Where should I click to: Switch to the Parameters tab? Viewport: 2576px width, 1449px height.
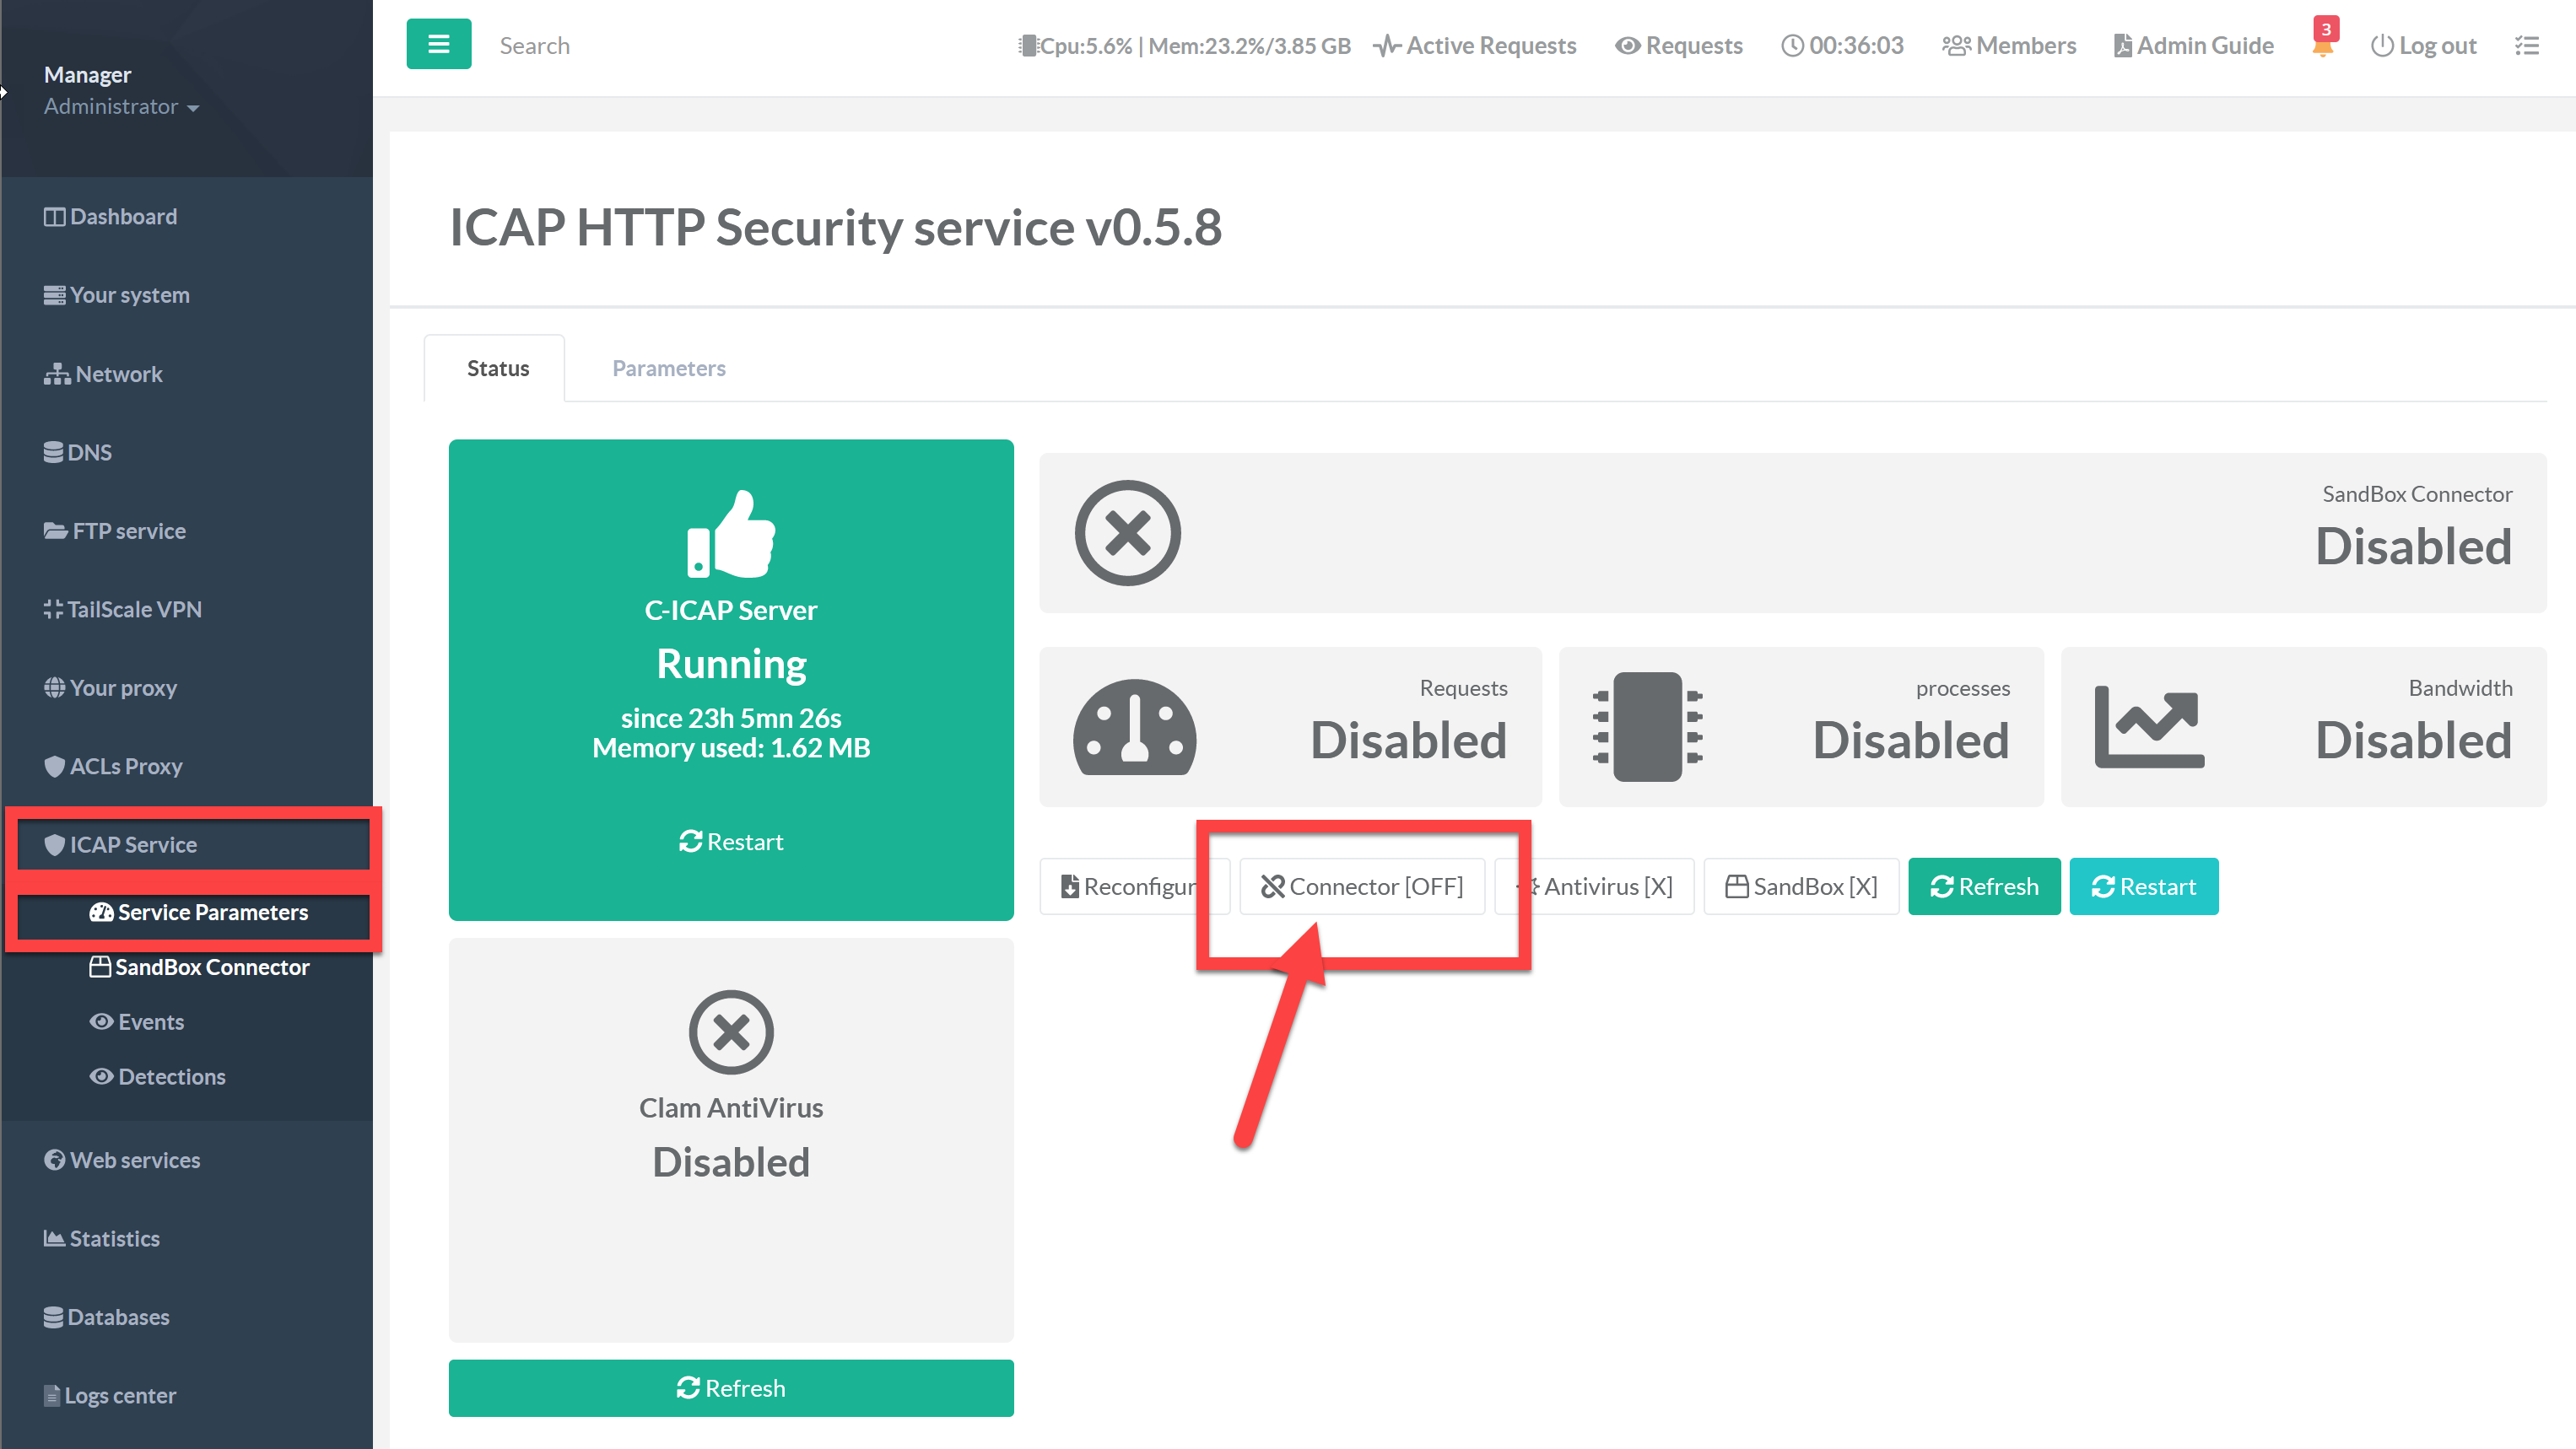(x=668, y=368)
